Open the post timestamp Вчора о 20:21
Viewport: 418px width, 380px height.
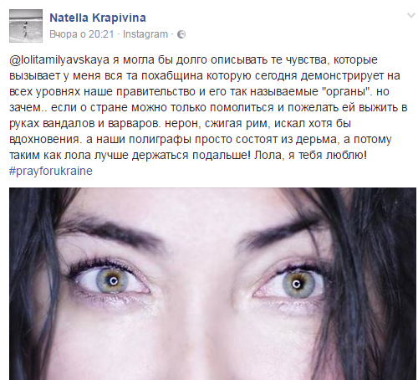(x=82, y=34)
